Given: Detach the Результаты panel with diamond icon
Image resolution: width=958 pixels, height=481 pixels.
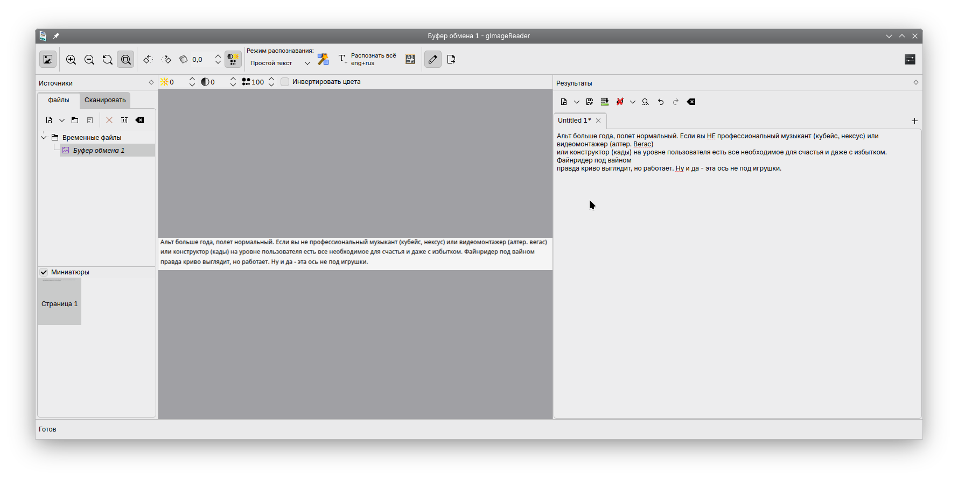Looking at the screenshot, I should click(x=916, y=82).
